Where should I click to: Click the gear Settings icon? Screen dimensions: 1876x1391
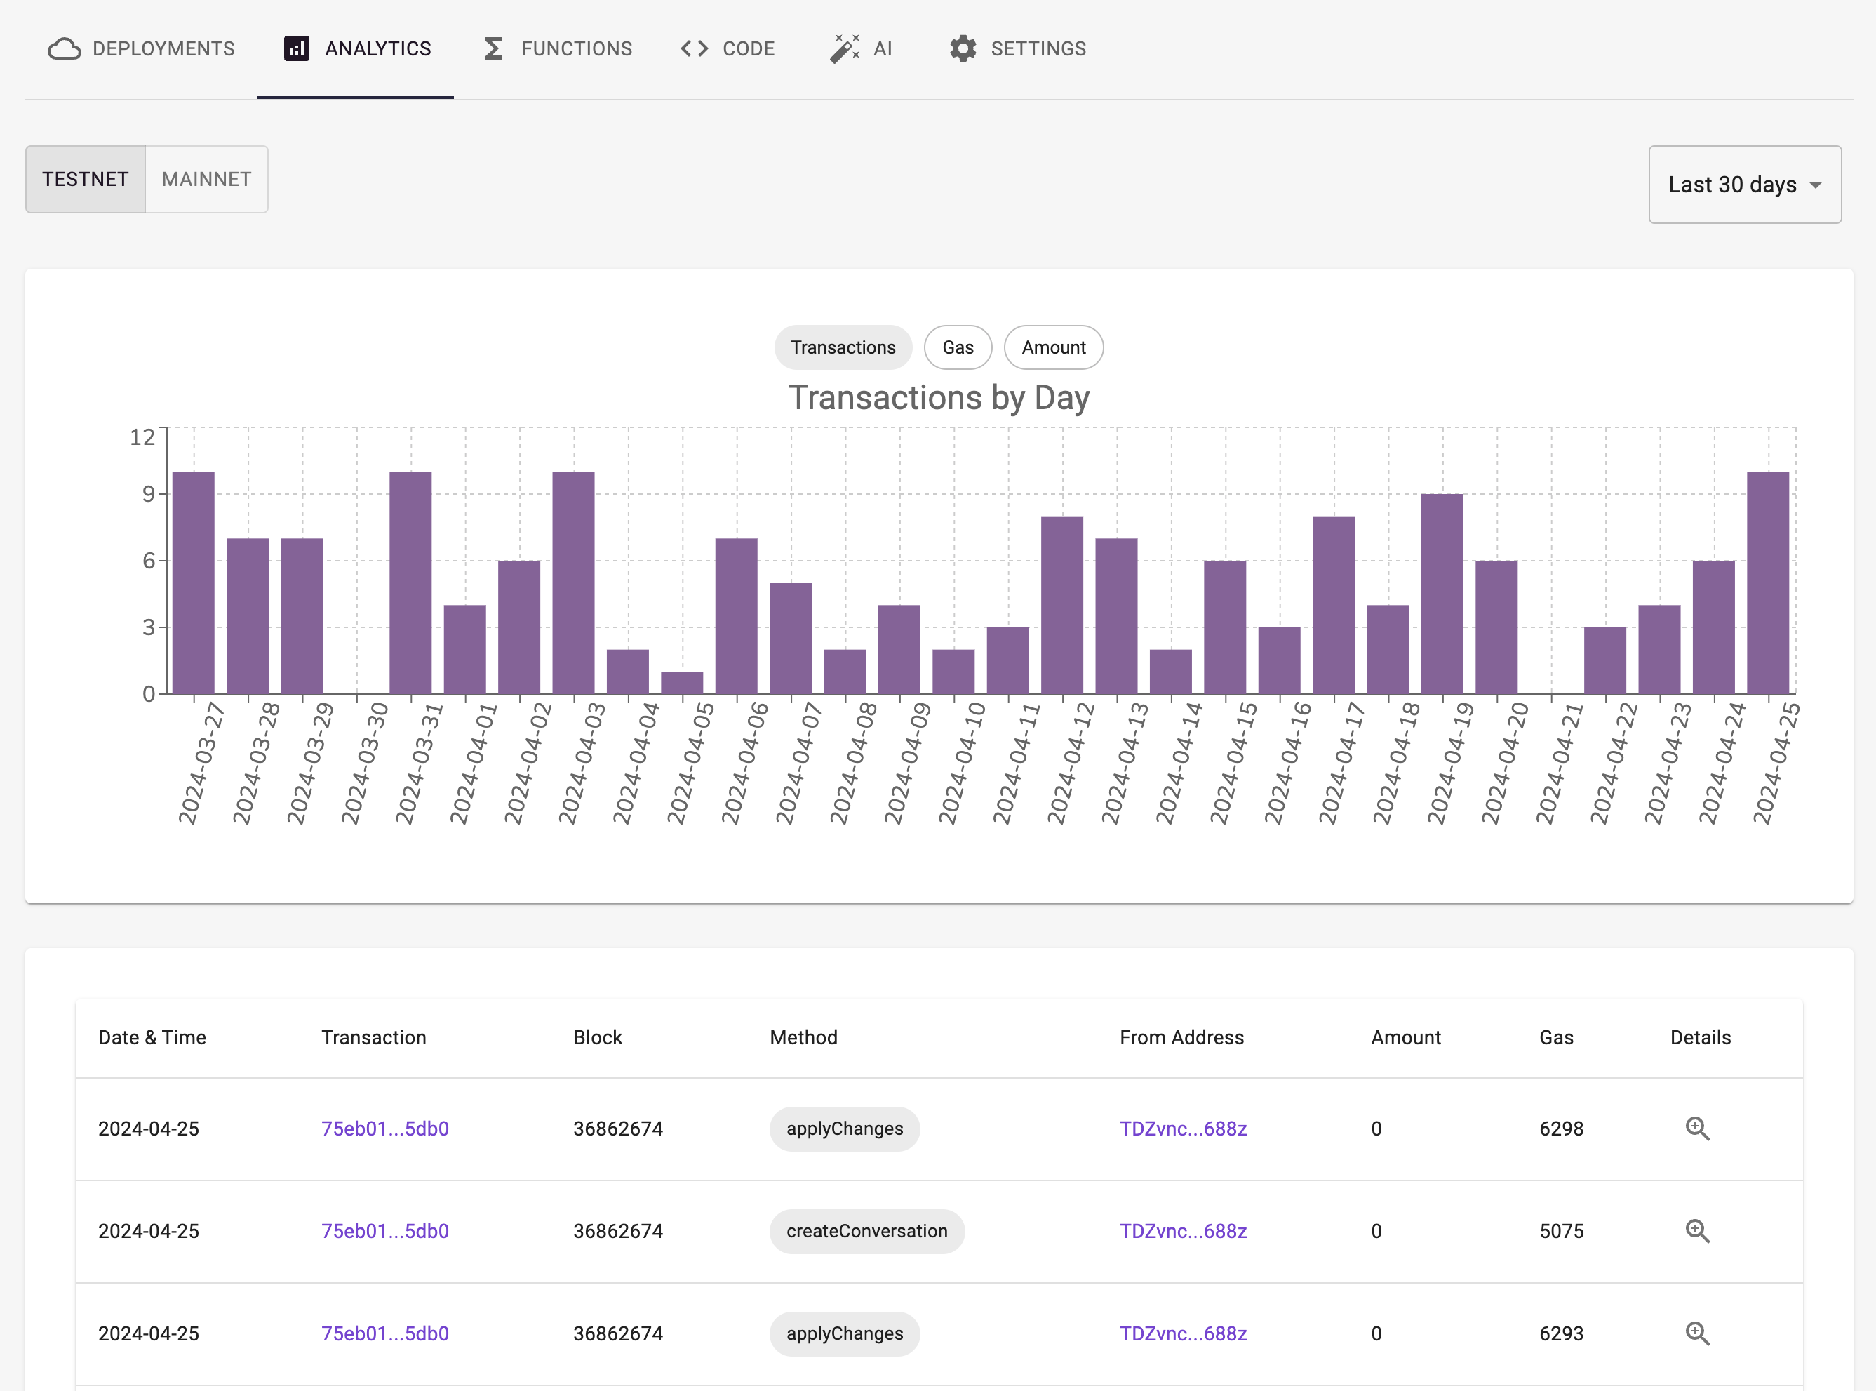[963, 49]
